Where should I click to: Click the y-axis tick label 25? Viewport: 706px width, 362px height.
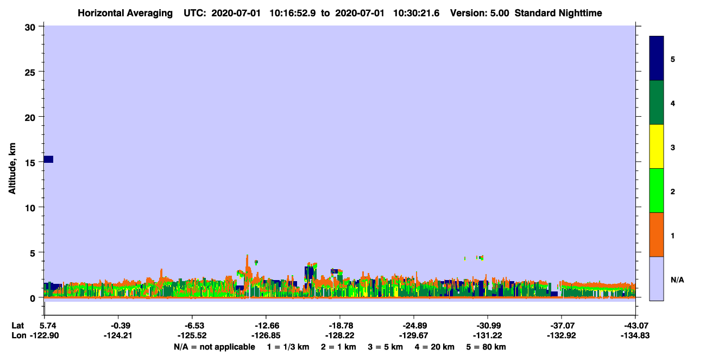tap(31, 72)
